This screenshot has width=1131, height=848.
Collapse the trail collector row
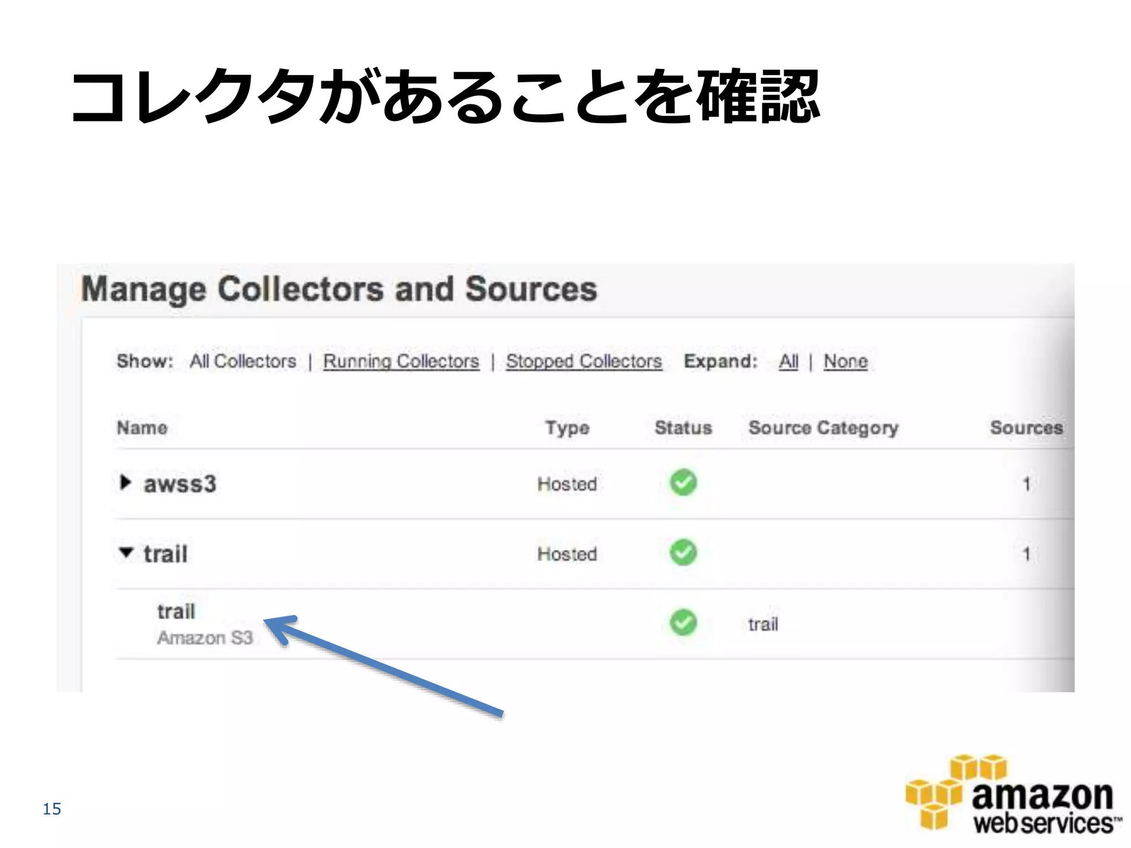point(126,552)
